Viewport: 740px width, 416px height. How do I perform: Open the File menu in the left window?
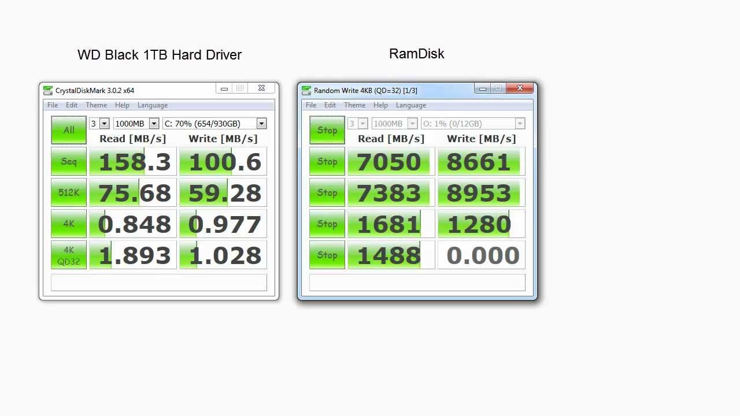pyautogui.click(x=53, y=105)
